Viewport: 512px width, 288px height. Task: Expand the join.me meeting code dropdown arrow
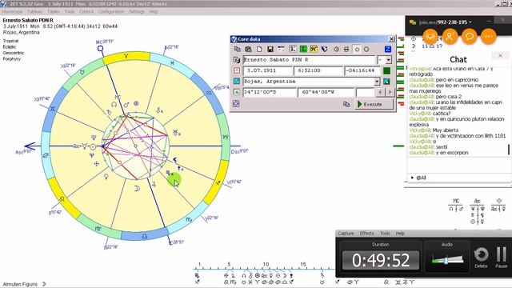[470, 22]
